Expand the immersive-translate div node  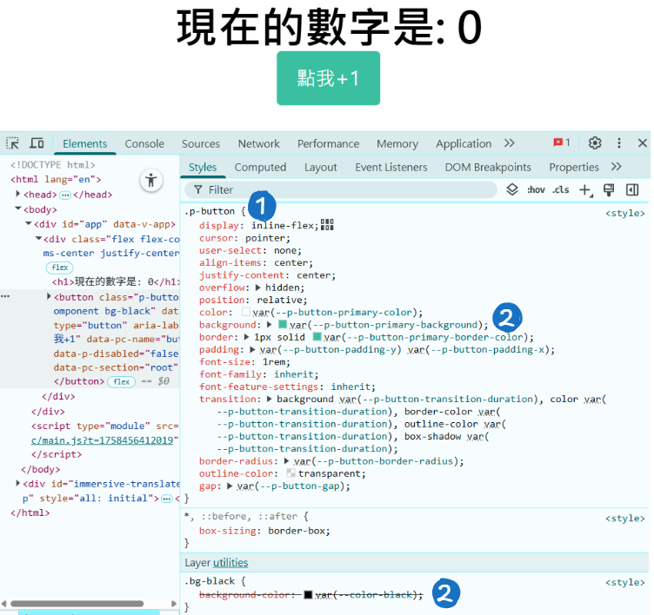(x=18, y=483)
